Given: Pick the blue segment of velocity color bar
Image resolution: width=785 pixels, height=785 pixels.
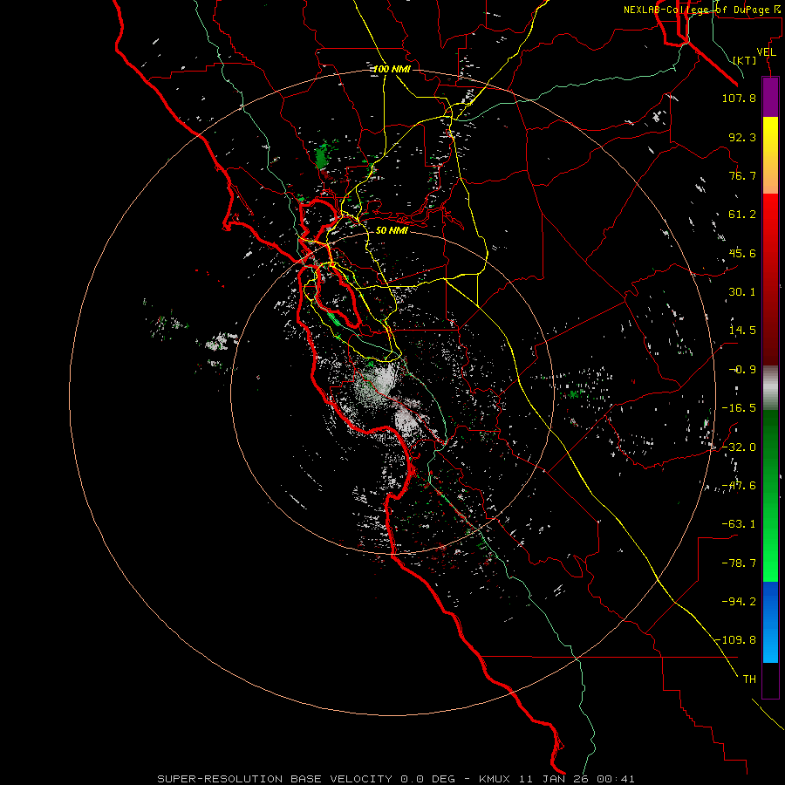Looking at the screenshot, I should pos(770,622).
